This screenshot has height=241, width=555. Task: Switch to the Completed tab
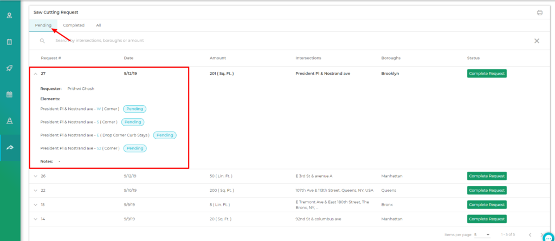coord(74,25)
